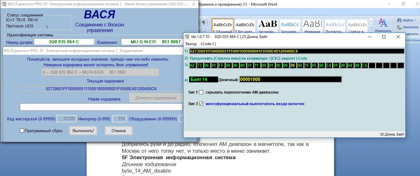
Task: Click the Код мастерской field 01530
Action: click(x=66, y=119)
